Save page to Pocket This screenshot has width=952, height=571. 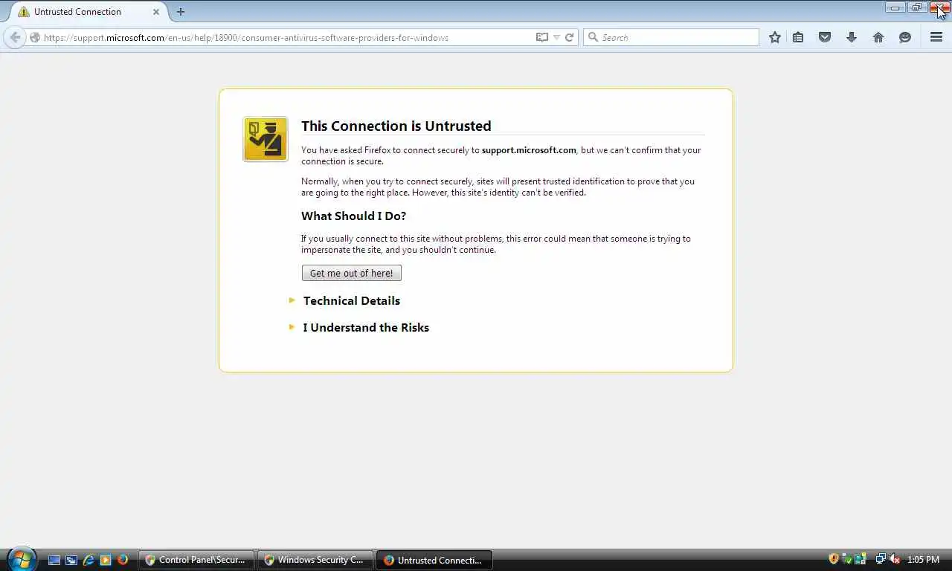(x=825, y=37)
